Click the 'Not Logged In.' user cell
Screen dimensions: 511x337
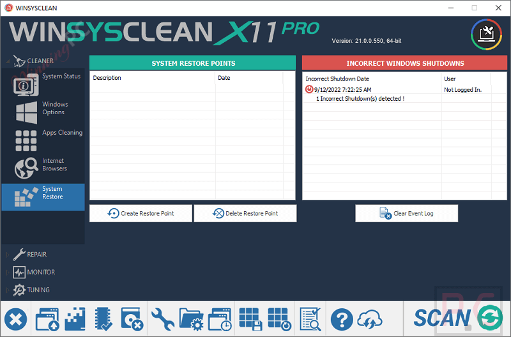click(462, 89)
